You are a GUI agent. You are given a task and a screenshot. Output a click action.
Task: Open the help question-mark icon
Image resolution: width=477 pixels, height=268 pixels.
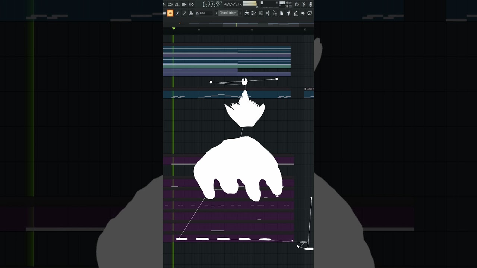(310, 13)
